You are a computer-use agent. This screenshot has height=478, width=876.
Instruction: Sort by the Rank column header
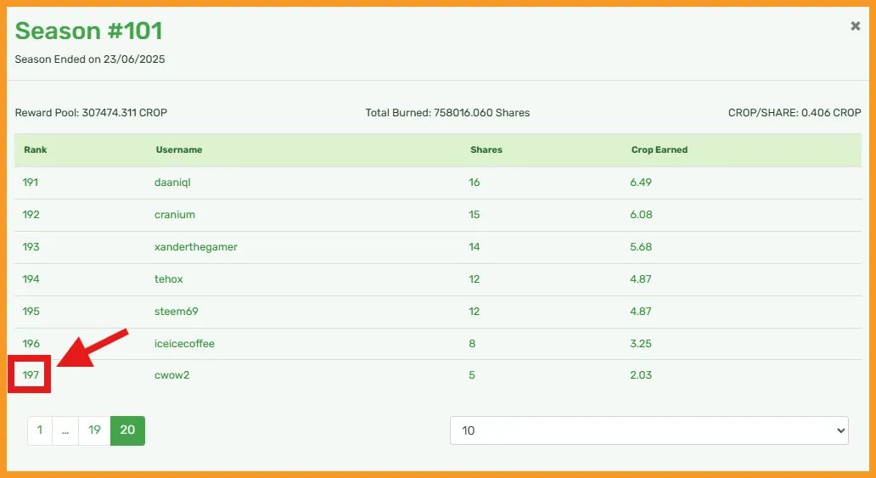pos(35,149)
